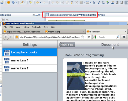128x101 pixels.
Task: Click the orange globe preview icon in Designer toolbar
Action: point(8,2)
